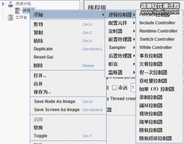
Task: Add a Switch Controller
Action: 159,39
